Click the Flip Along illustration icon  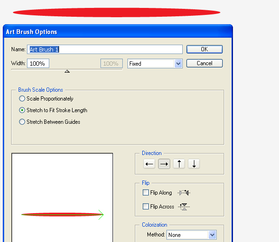184,193
